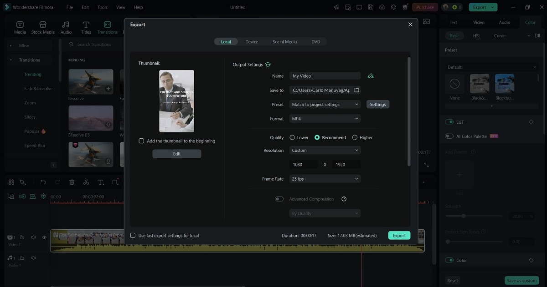Check Use last export settings for local
547x287 pixels.
[133, 236]
